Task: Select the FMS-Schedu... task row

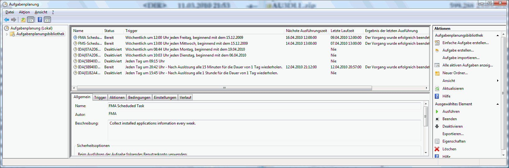Action: [90, 43]
